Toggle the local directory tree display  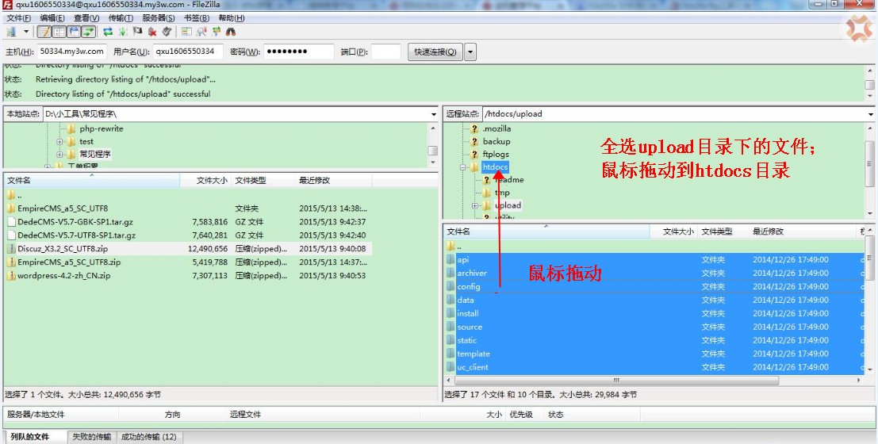[59, 32]
